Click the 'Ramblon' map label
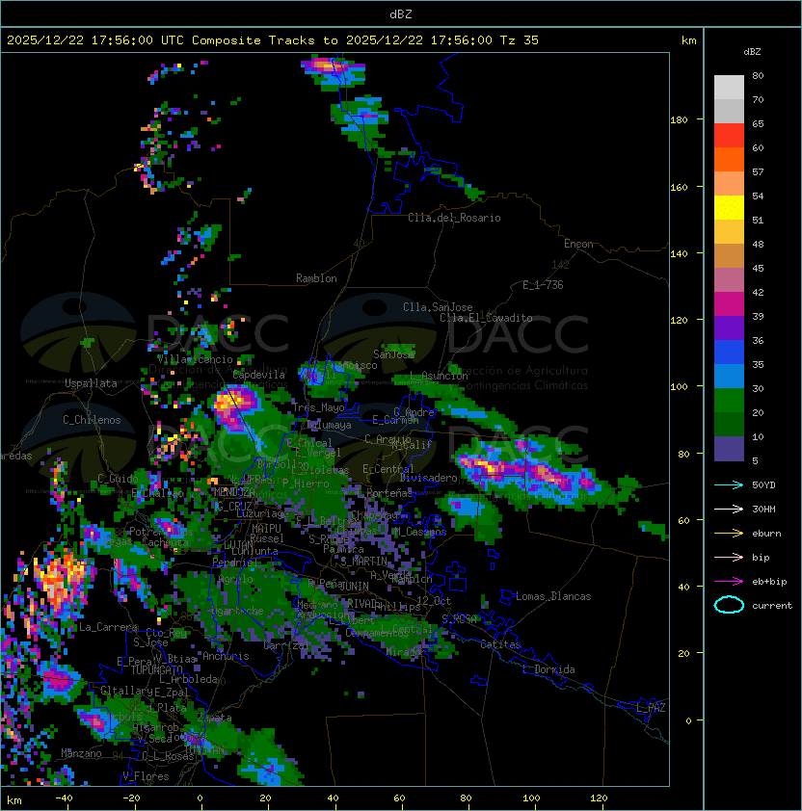 coord(316,278)
